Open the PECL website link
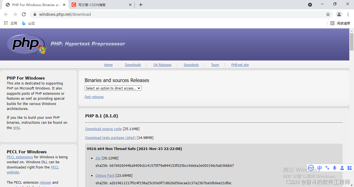 point(55,167)
